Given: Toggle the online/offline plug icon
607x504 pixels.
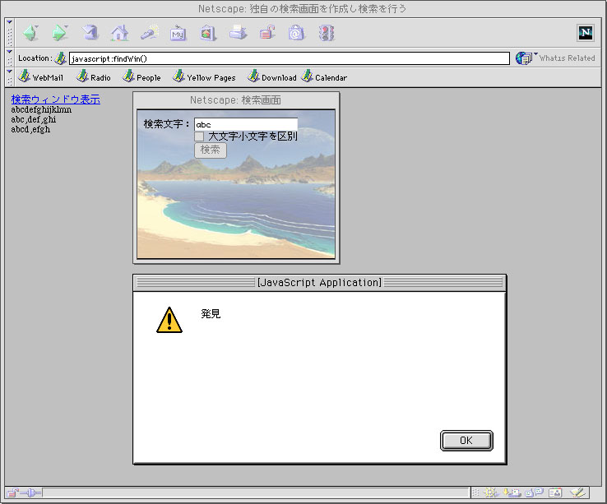Looking at the screenshot, I should point(31,492).
